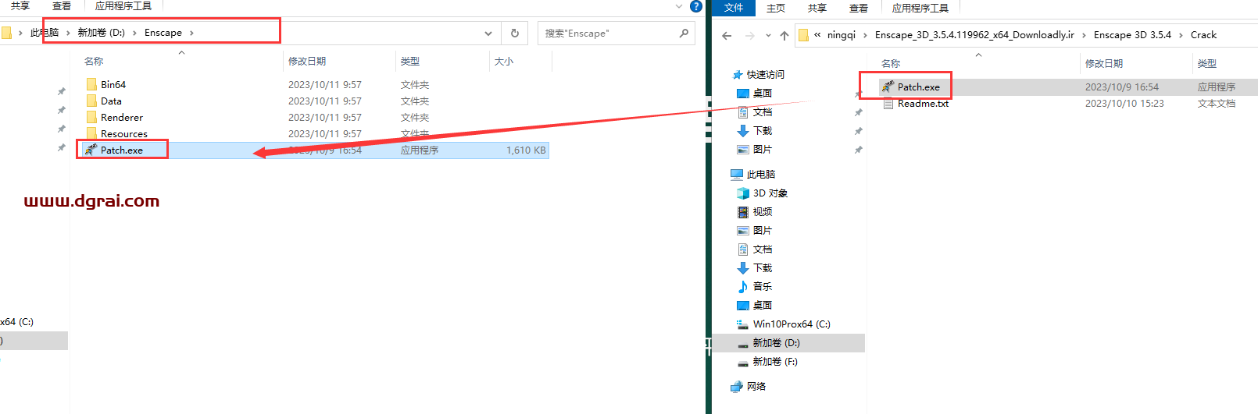Open the Bin64 folder in Enscape window
Screen dimensions: 1258x414
(x=113, y=84)
